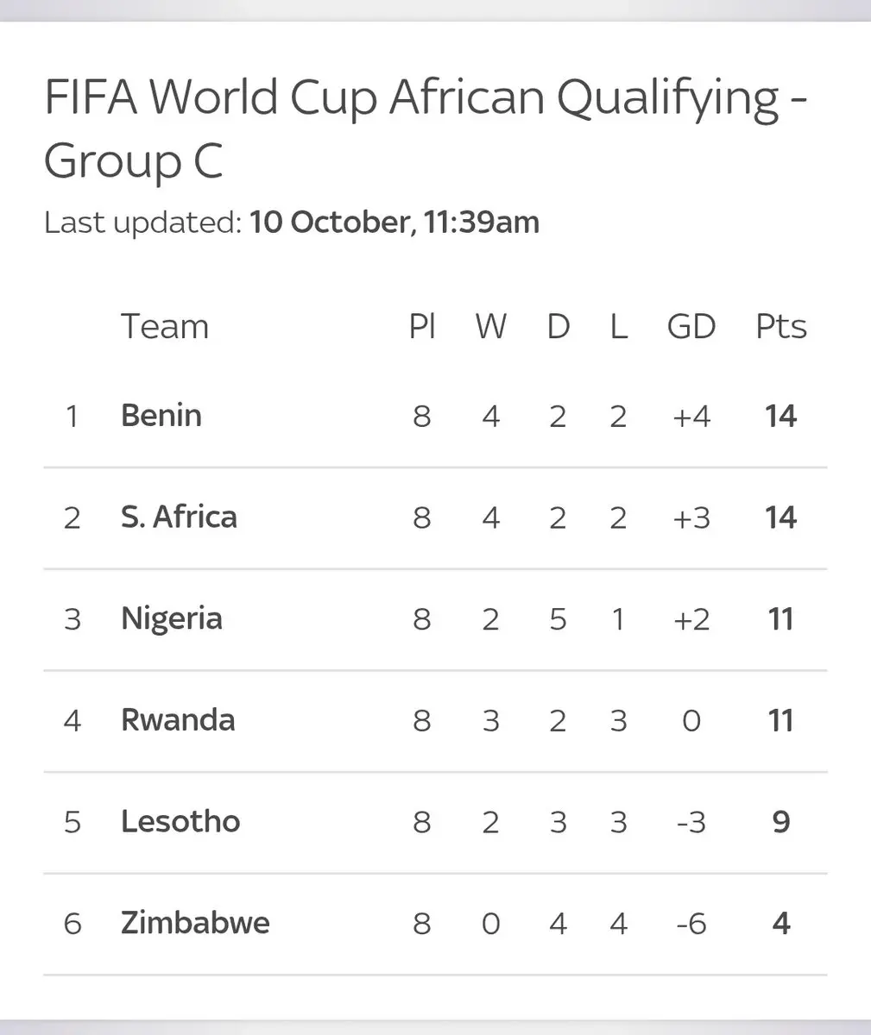Screen dimensions: 871x1035
Task: Select Nigeria in the standings
Action: pyautogui.click(x=172, y=619)
